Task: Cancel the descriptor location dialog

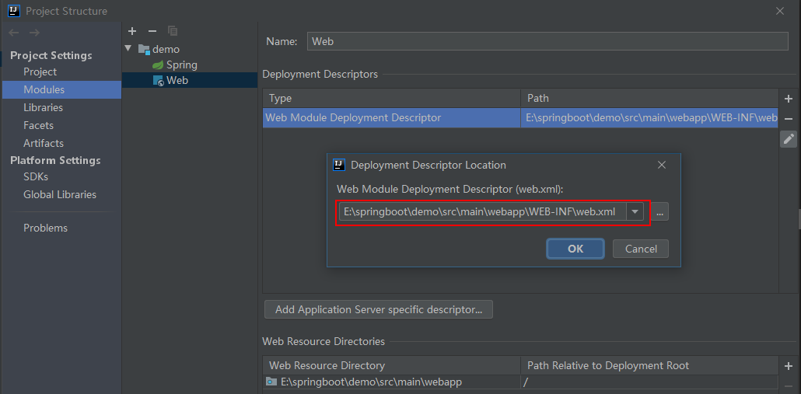Action: tap(641, 249)
